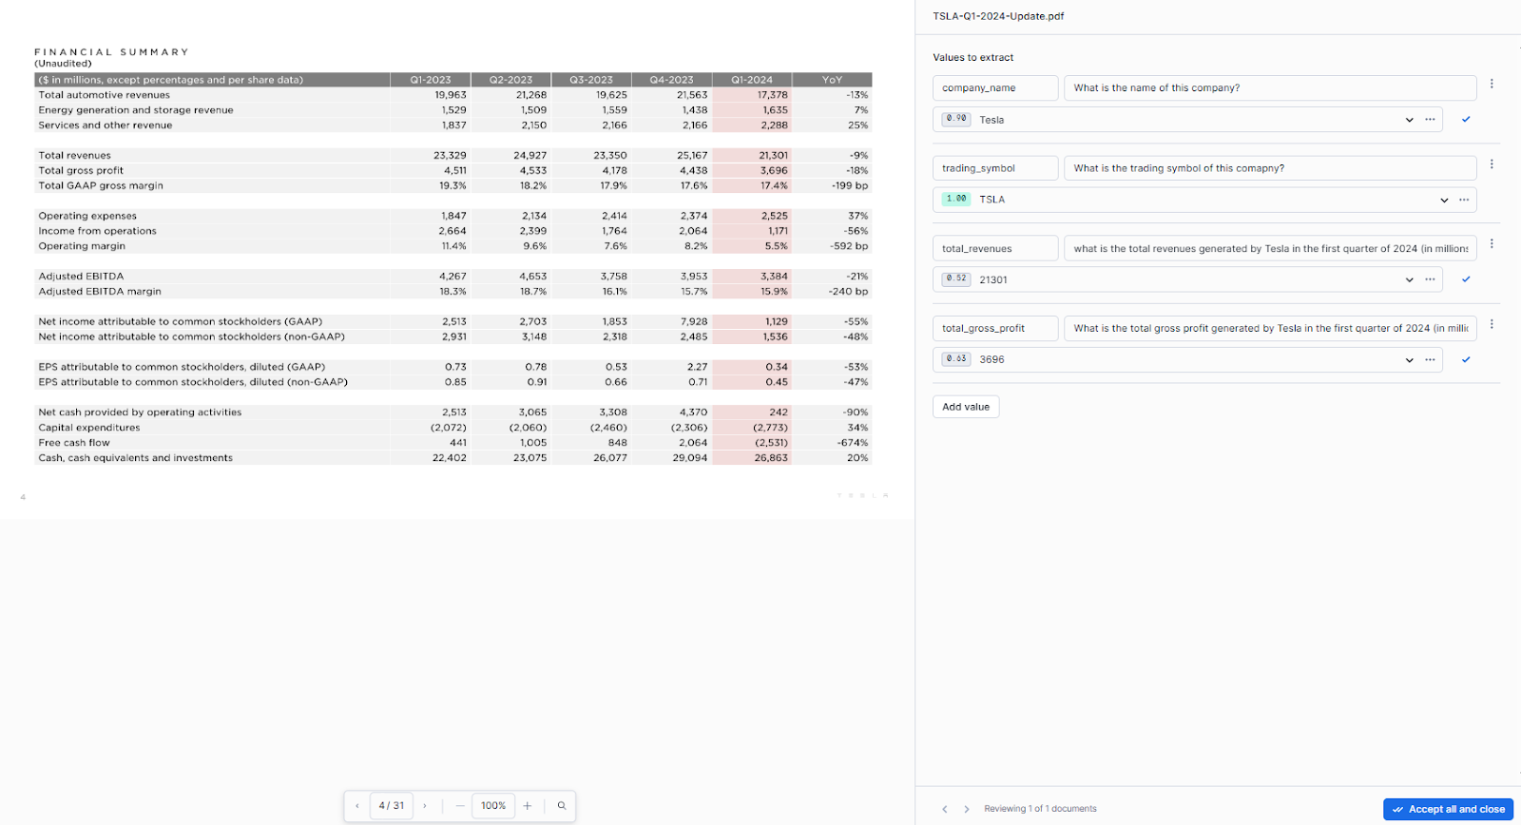Accept the total_gross_profit value checkmark
This screenshot has height=825, width=1521.
[x=1466, y=359]
